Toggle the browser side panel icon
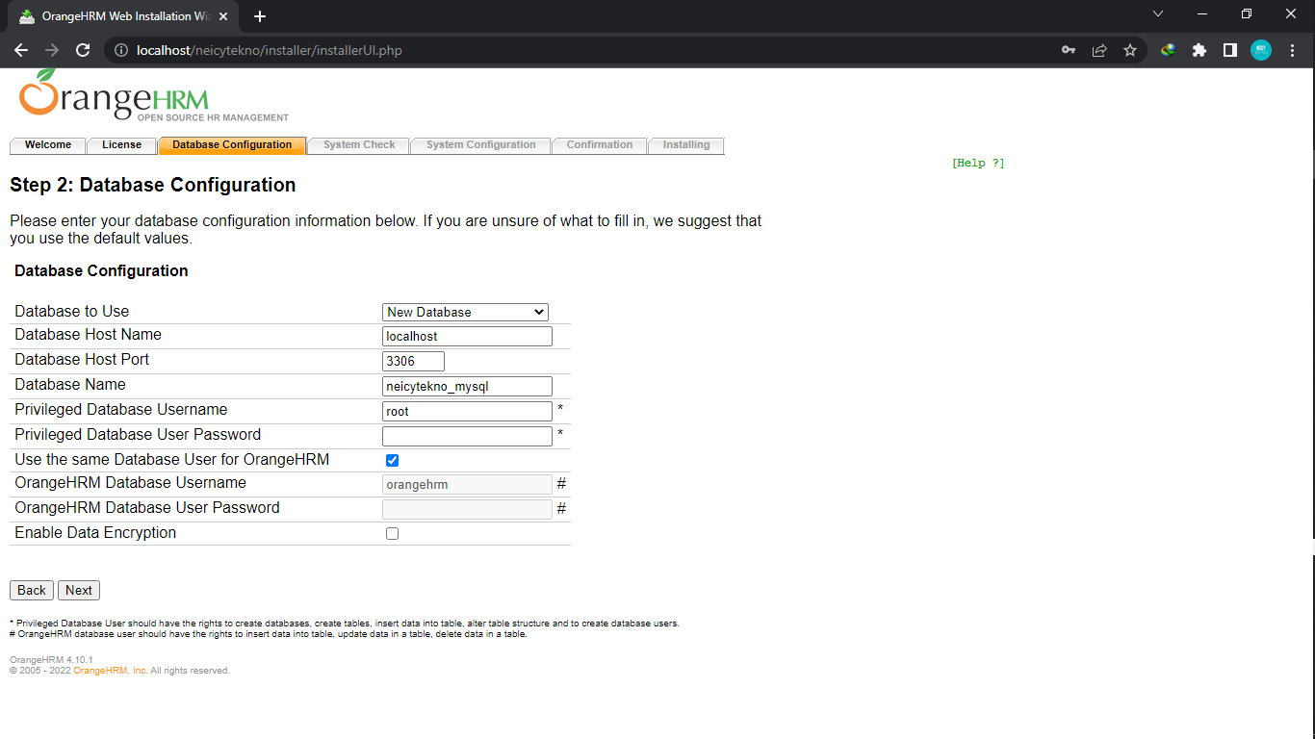Image resolution: width=1315 pixels, height=739 pixels. click(x=1230, y=50)
